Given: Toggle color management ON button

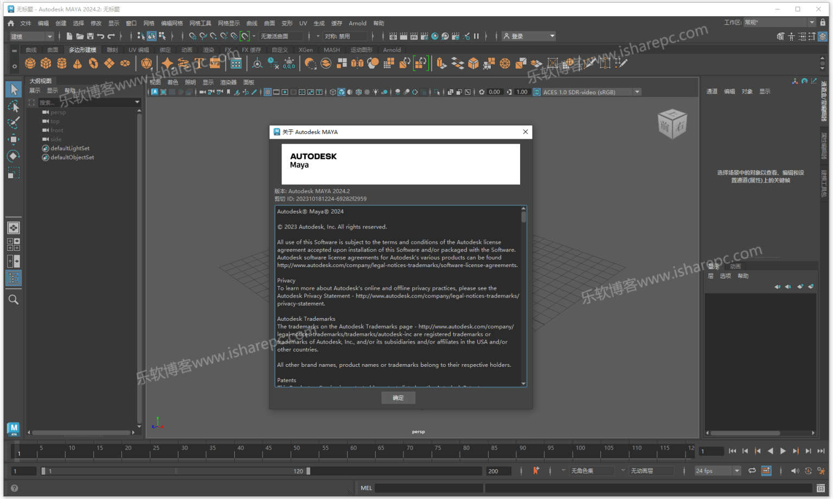Looking at the screenshot, I should point(537,92).
